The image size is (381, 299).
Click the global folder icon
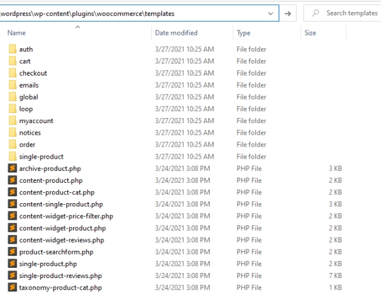pos(13,96)
